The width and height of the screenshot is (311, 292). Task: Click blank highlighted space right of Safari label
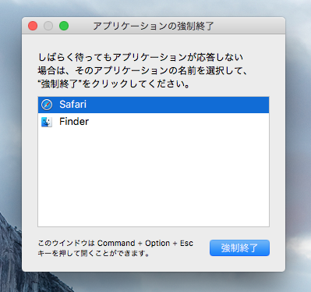pyautogui.click(x=177, y=105)
